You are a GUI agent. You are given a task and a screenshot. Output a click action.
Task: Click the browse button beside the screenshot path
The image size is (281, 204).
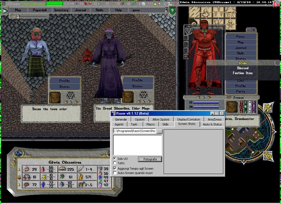(160, 131)
